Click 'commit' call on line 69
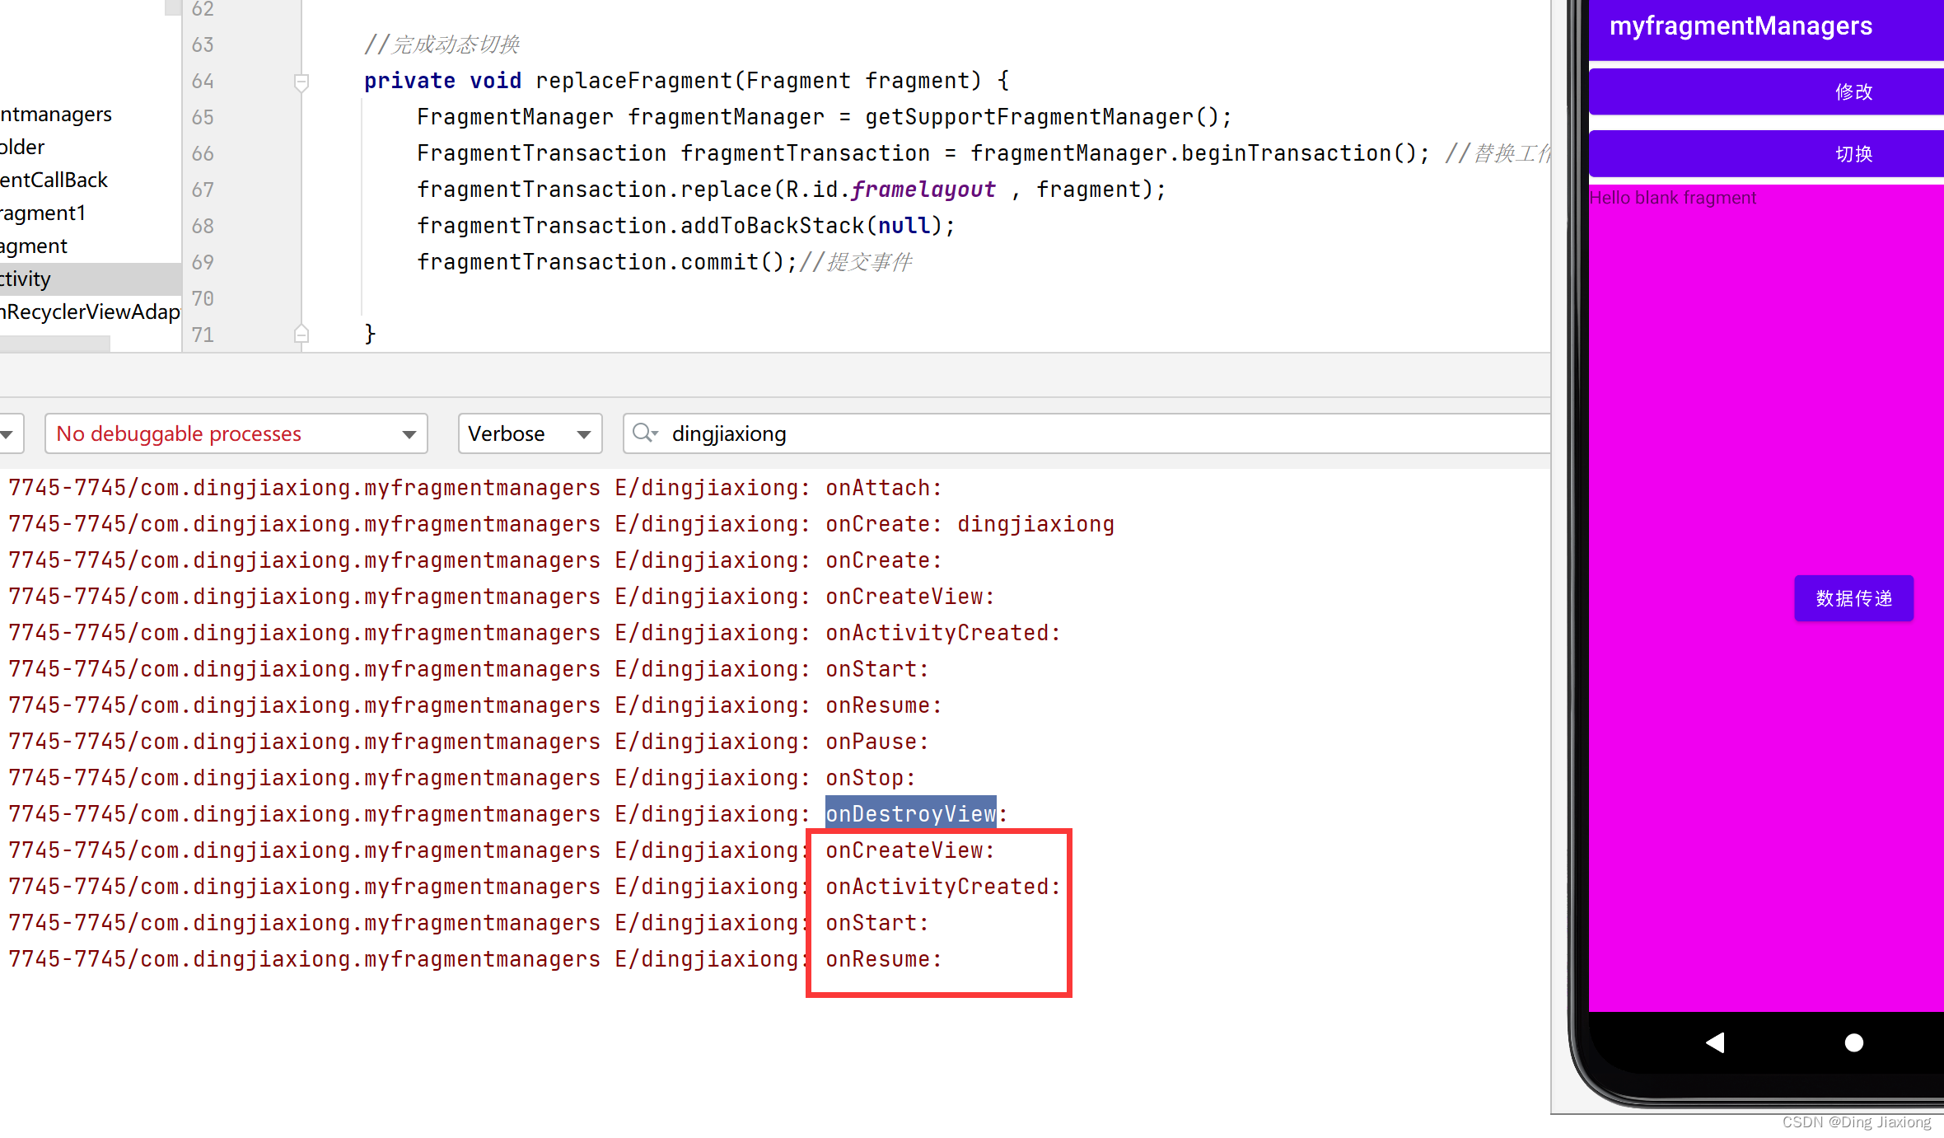1944x1138 pixels. 719,262
